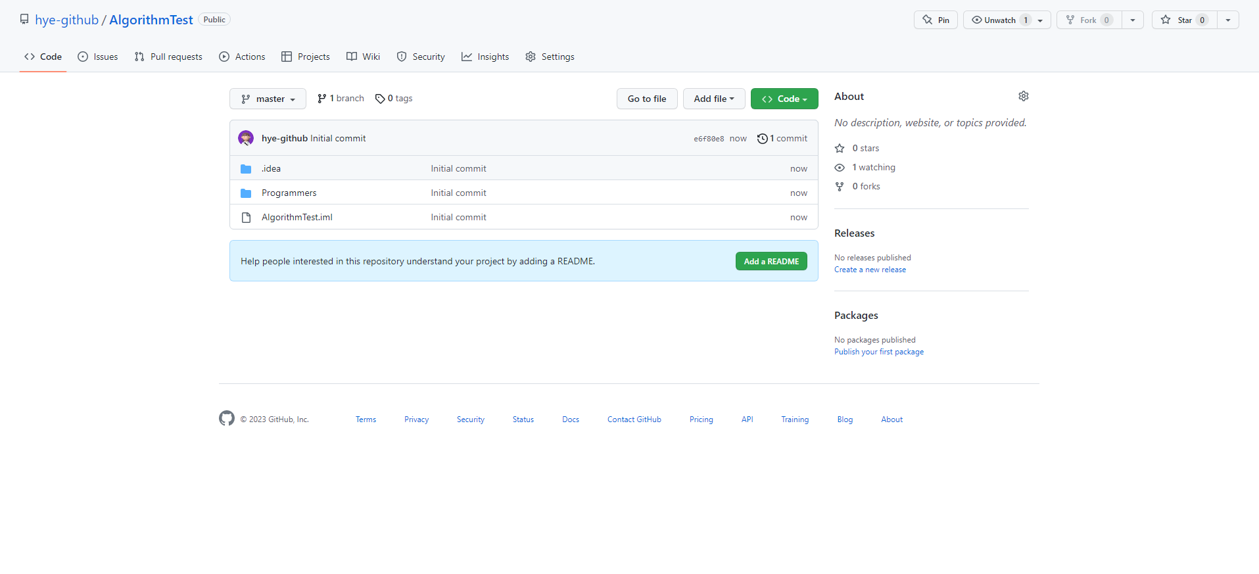Image resolution: width=1259 pixels, height=574 pixels.
Task: Open the master branch selector
Action: pos(268,99)
